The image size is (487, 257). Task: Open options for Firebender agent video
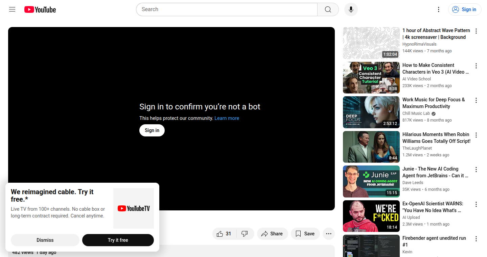pyautogui.click(x=476, y=239)
